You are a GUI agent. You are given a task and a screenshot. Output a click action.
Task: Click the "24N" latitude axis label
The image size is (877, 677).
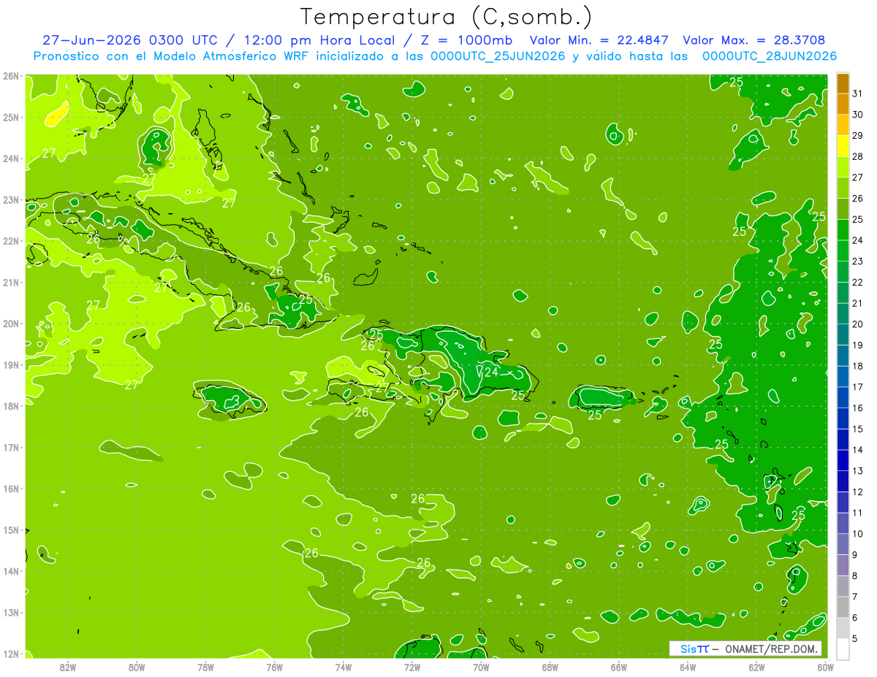click(12, 158)
